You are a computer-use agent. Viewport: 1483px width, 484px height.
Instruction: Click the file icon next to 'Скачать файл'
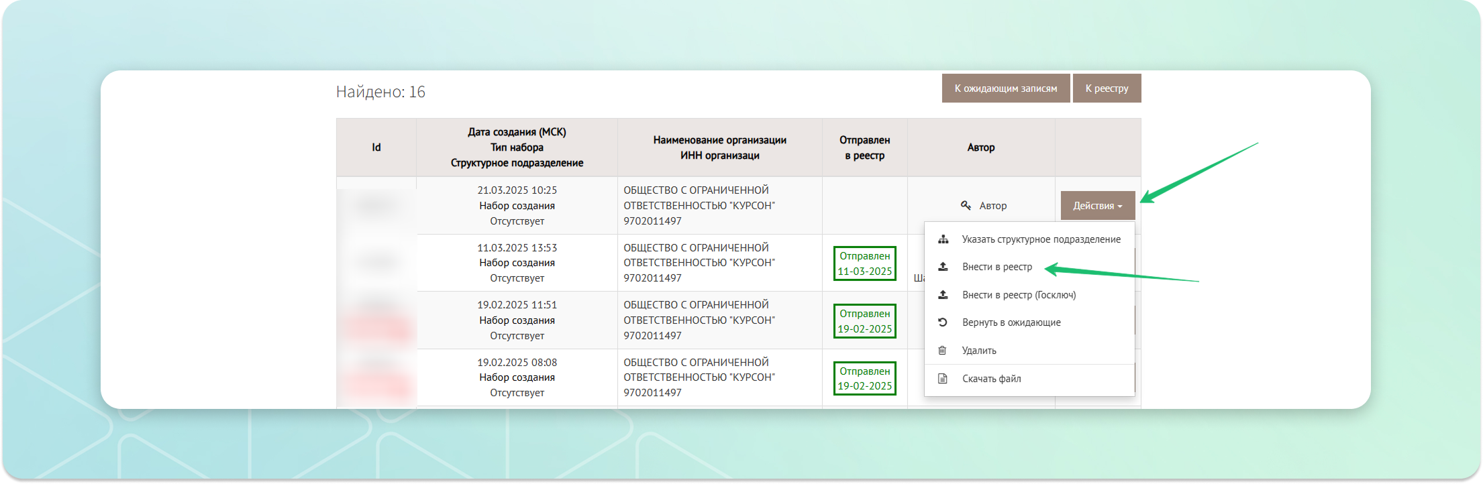pos(943,379)
